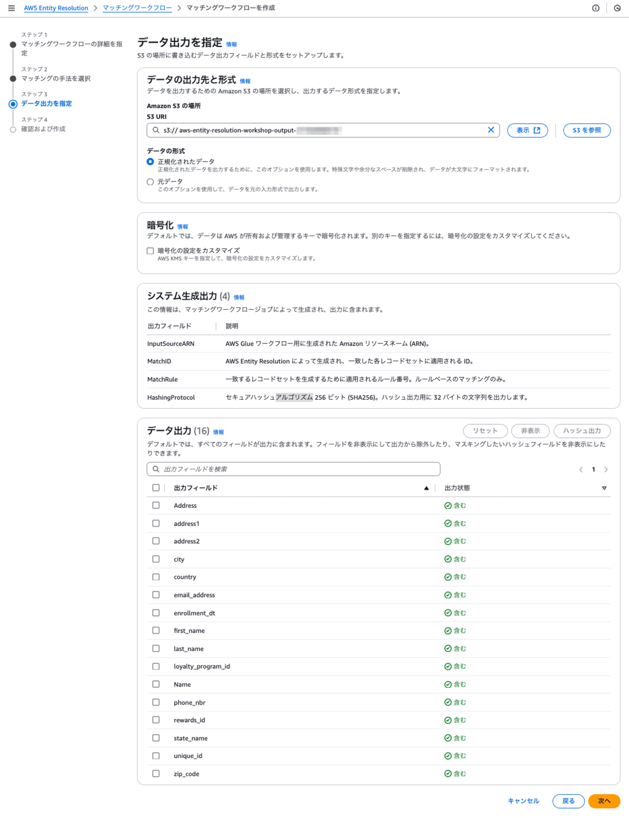This screenshot has width=629, height=818.
Task: Go to next page of data output table
Action: (x=606, y=470)
